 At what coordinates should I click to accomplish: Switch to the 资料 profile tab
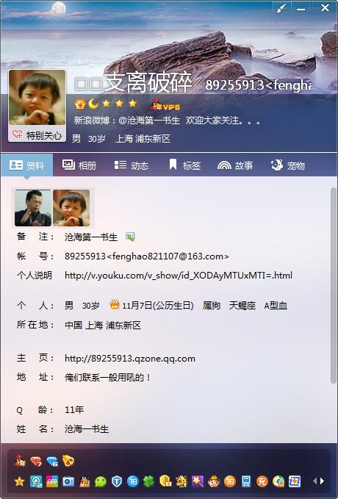click(x=26, y=165)
